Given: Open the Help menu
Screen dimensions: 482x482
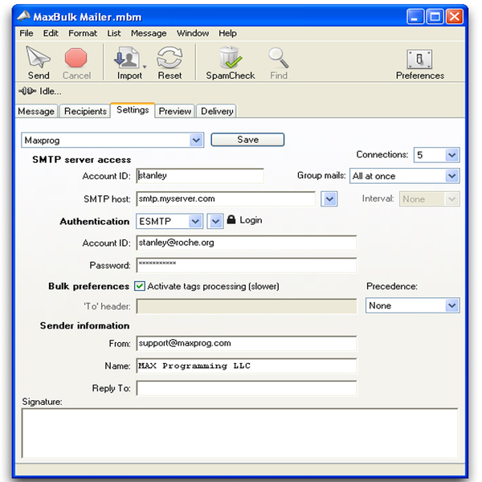Looking at the screenshot, I should [x=227, y=33].
